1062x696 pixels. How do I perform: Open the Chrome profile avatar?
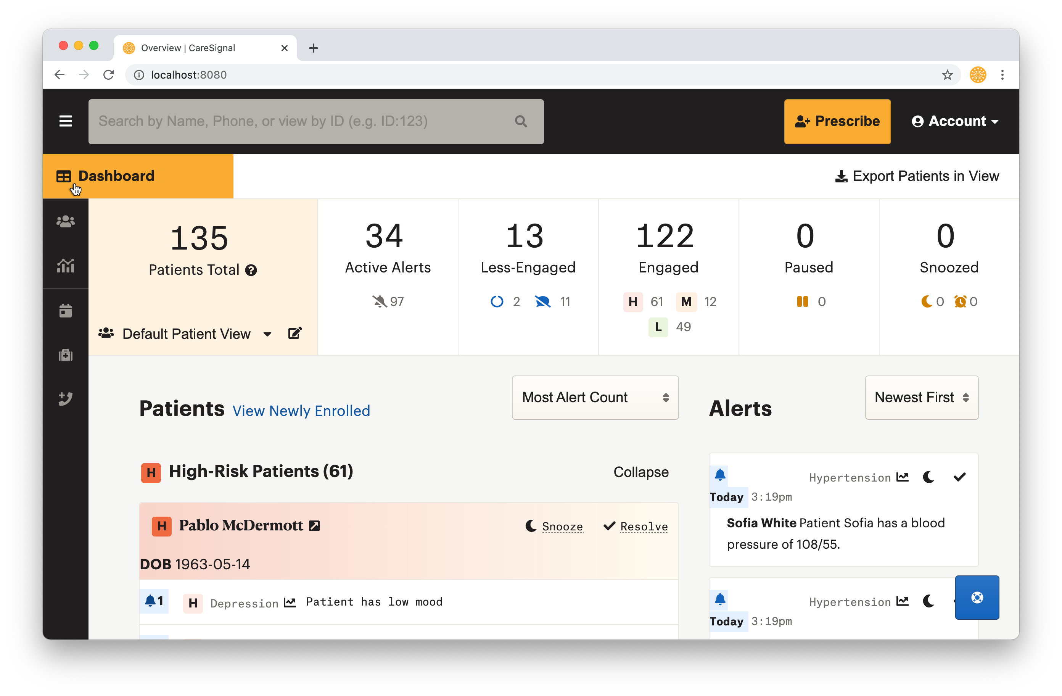(x=978, y=74)
